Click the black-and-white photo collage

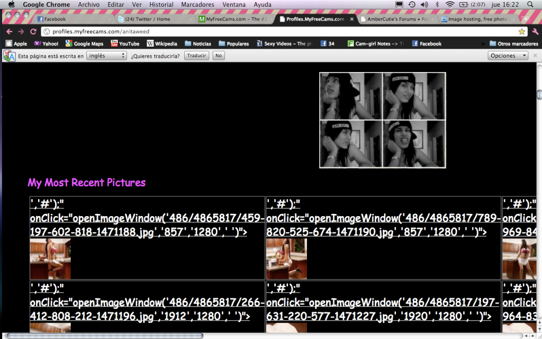(383, 120)
